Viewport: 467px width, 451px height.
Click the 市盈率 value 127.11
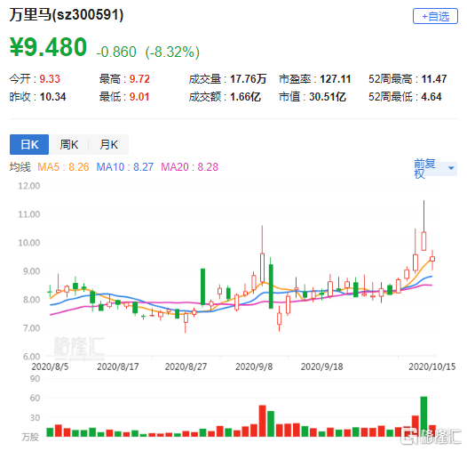coord(336,79)
